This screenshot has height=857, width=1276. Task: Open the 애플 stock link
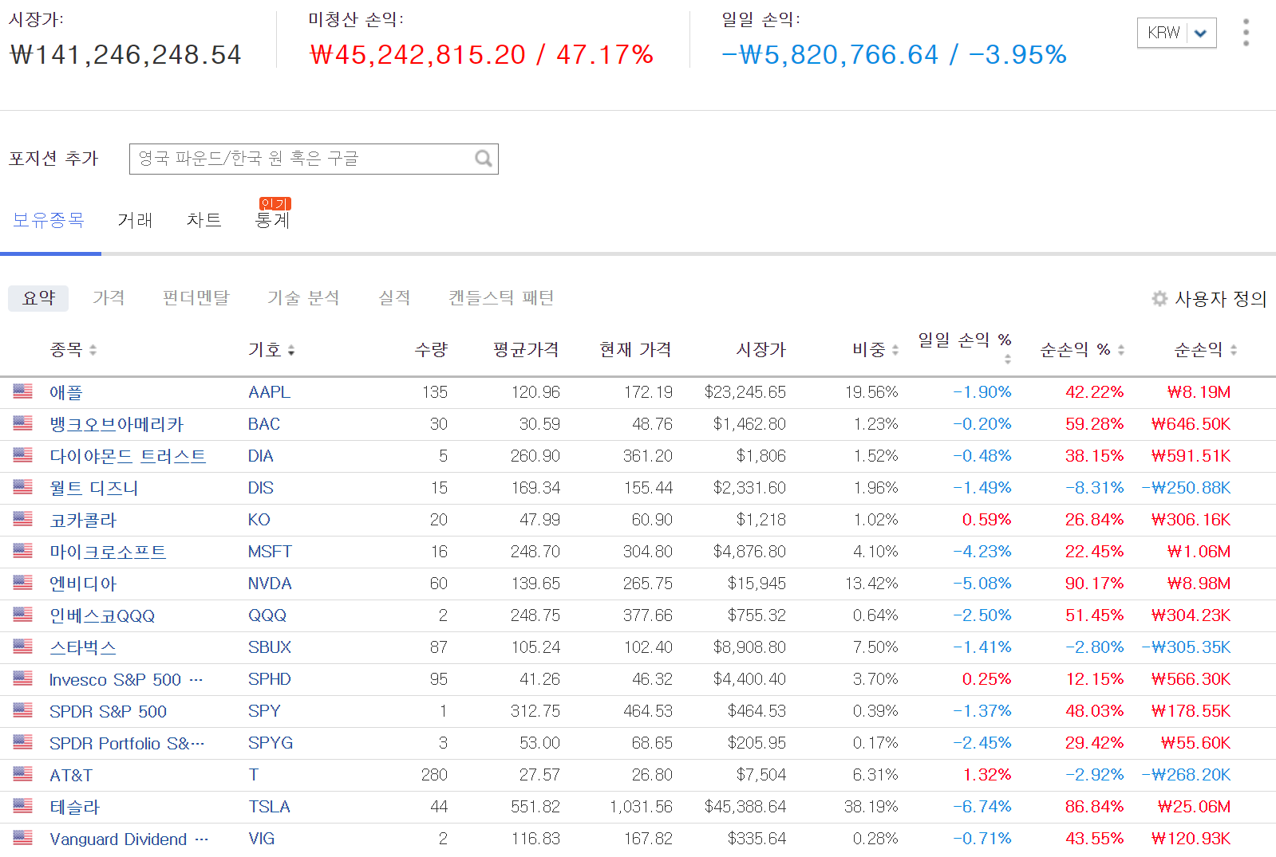point(66,392)
